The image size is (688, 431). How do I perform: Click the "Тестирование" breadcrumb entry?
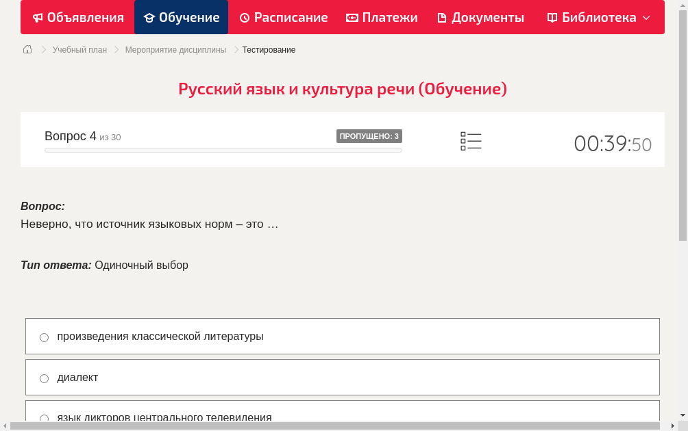click(267, 49)
